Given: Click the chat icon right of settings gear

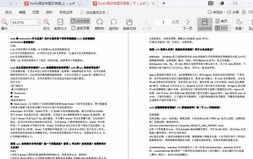Looking at the screenshot, I should (x=251, y=12).
